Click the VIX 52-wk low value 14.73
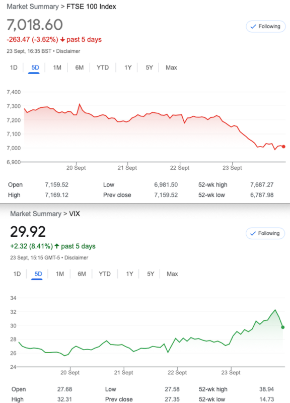The image size is (290, 403). (267, 399)
